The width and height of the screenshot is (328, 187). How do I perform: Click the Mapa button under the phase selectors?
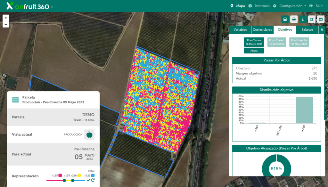click(x=254, y=50)
